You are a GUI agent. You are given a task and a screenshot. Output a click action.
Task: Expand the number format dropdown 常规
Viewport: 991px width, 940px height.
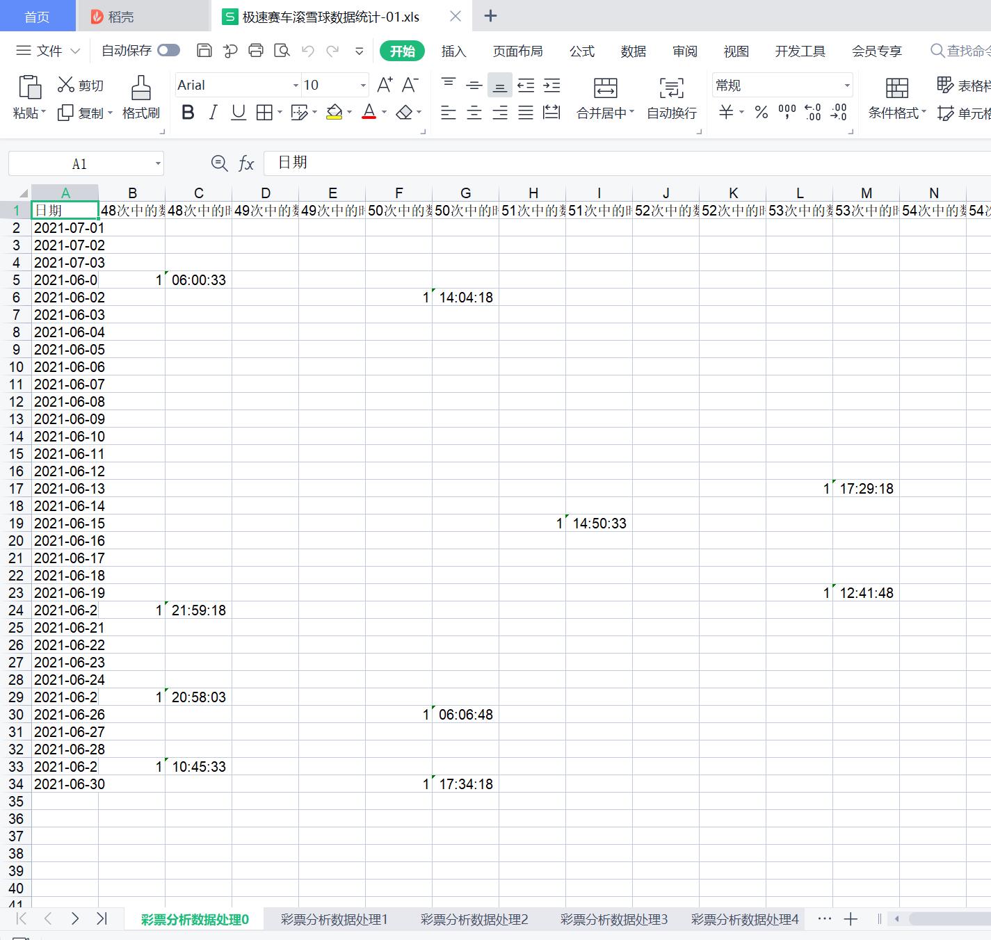(846, 86)
